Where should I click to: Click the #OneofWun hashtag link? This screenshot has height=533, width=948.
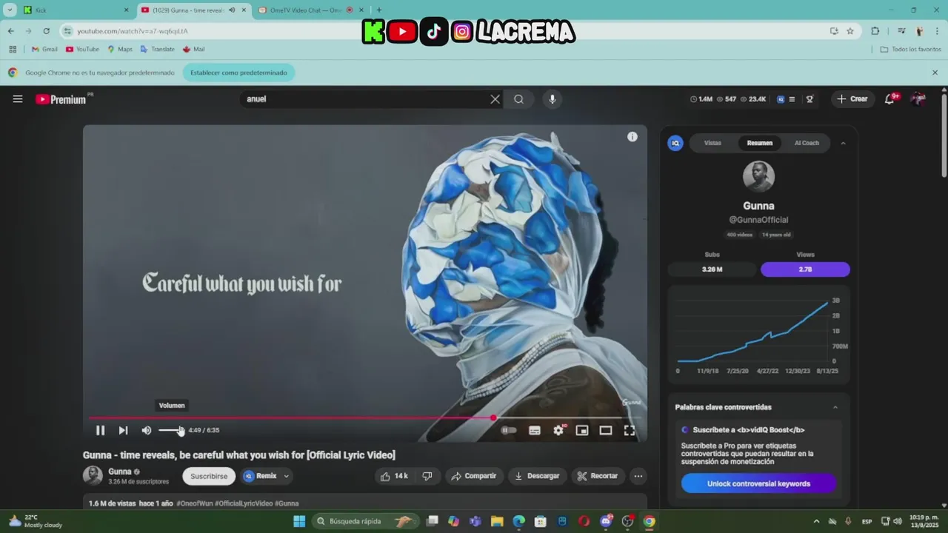click(194, 503)
